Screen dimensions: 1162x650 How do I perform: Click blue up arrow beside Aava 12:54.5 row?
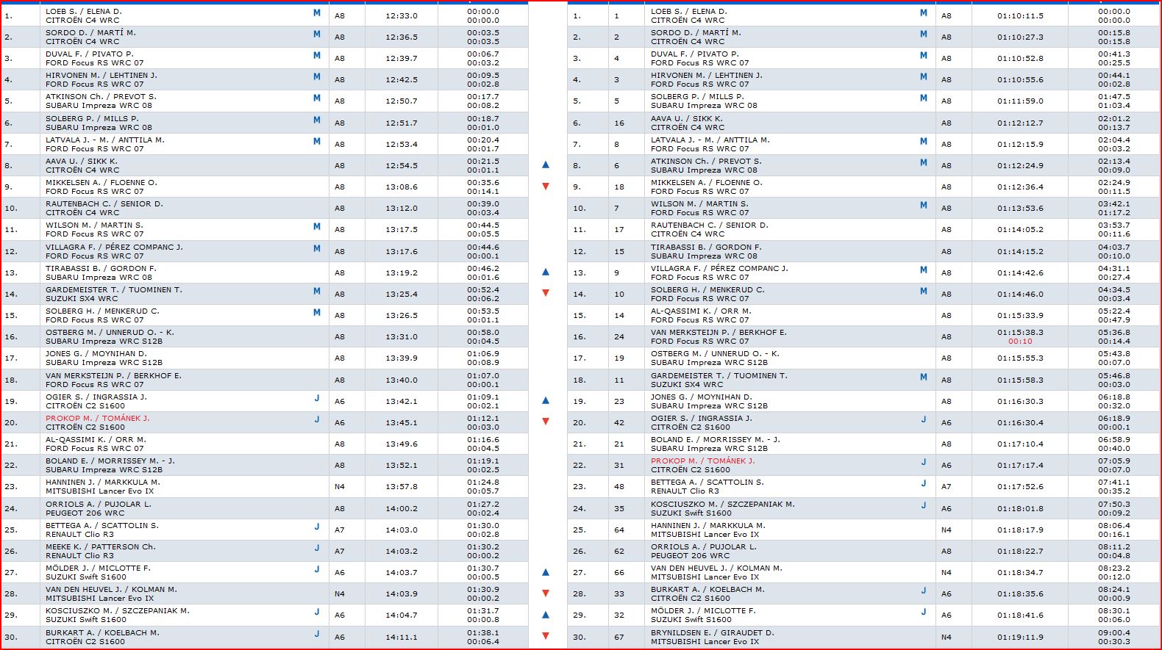point(546,165)
